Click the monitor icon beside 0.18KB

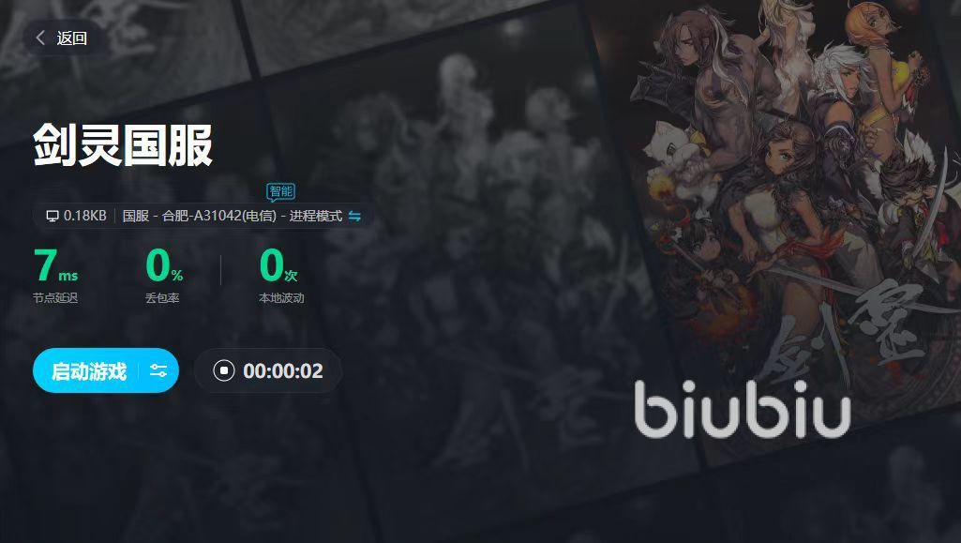[x=53, y=216]
